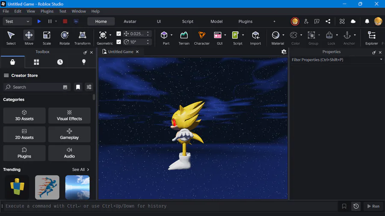Insert a new Part
The height and width of the screenshot is (216, 385).
[164, 35]
